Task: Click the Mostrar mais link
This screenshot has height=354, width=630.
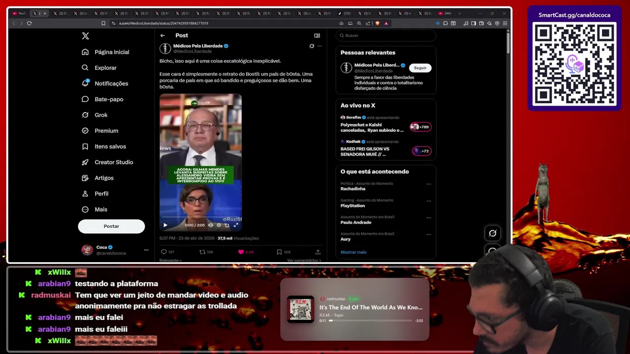Action: pos(353,252)
